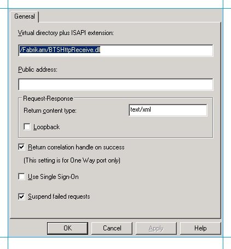Confirm the dialog with the OK button
This screenshot has width=231, height=249.
(x=67, y=228)
